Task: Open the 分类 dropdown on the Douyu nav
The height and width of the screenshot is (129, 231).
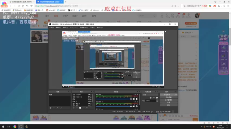Action: pos(65,16)
